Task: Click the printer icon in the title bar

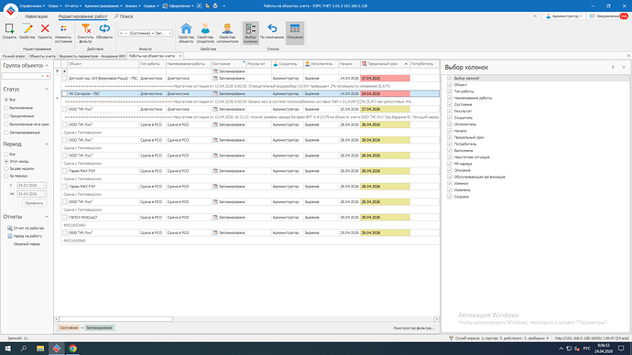Action: click(x=215, y=6)
